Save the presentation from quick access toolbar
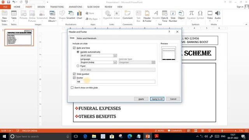 tap(9, 2)
